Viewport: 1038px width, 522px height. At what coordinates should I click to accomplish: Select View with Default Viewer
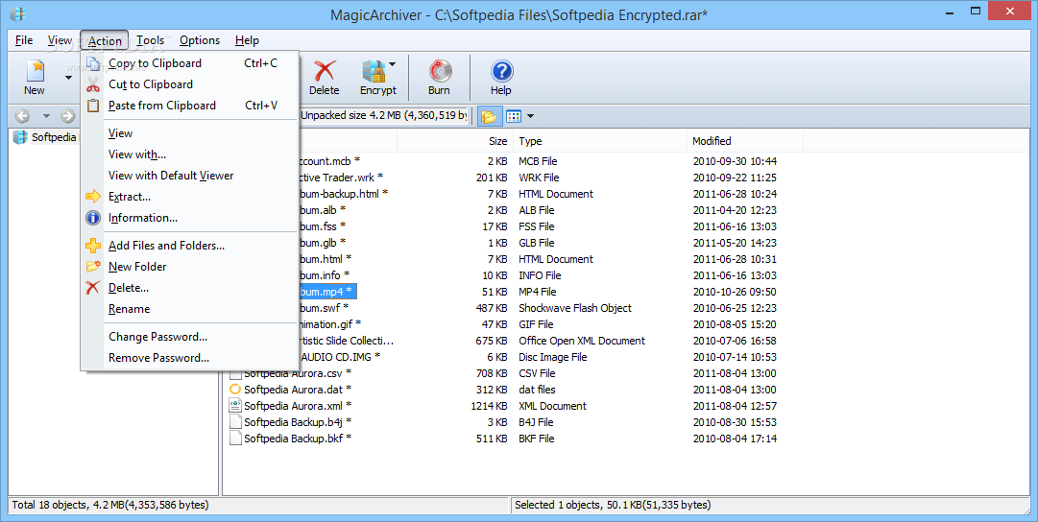click(x=191, y=176)
